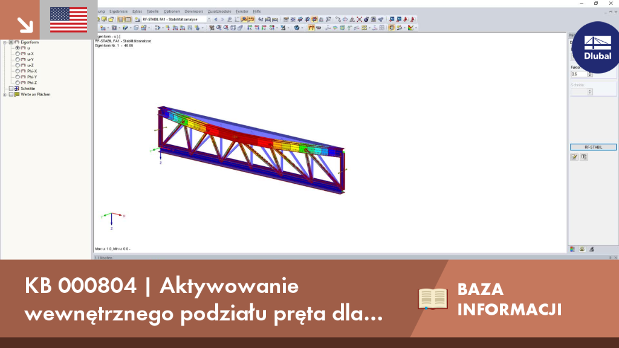Click the KB 000804 article title
The height and width of the screenshot is (348, 619).
(204, 300)
